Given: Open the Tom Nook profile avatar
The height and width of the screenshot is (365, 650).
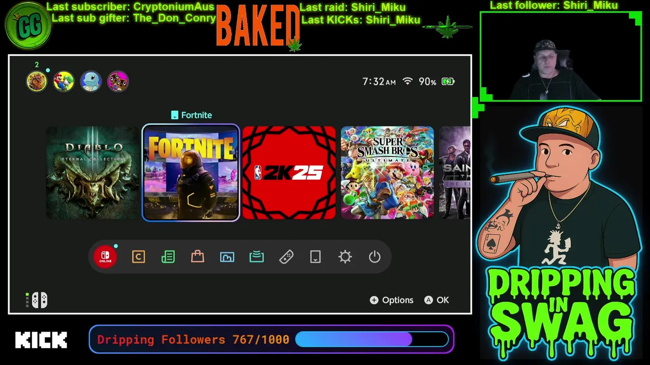Looking at the screenshot, I should [x=118, y=81].
